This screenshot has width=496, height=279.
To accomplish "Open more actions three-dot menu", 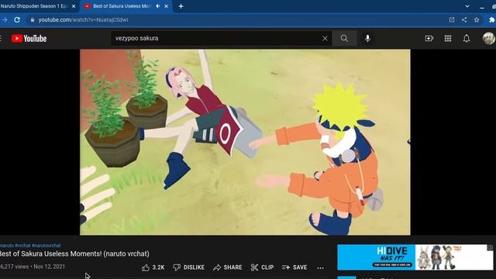I will coord(320,268).
